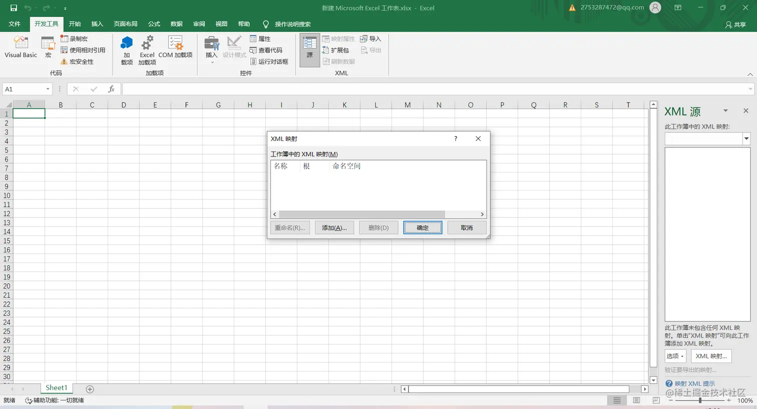Viewport: 757px width, 409px height.
Task: Open the controls 插入 gallery in the 控件 group
Action: click(211, 49)
